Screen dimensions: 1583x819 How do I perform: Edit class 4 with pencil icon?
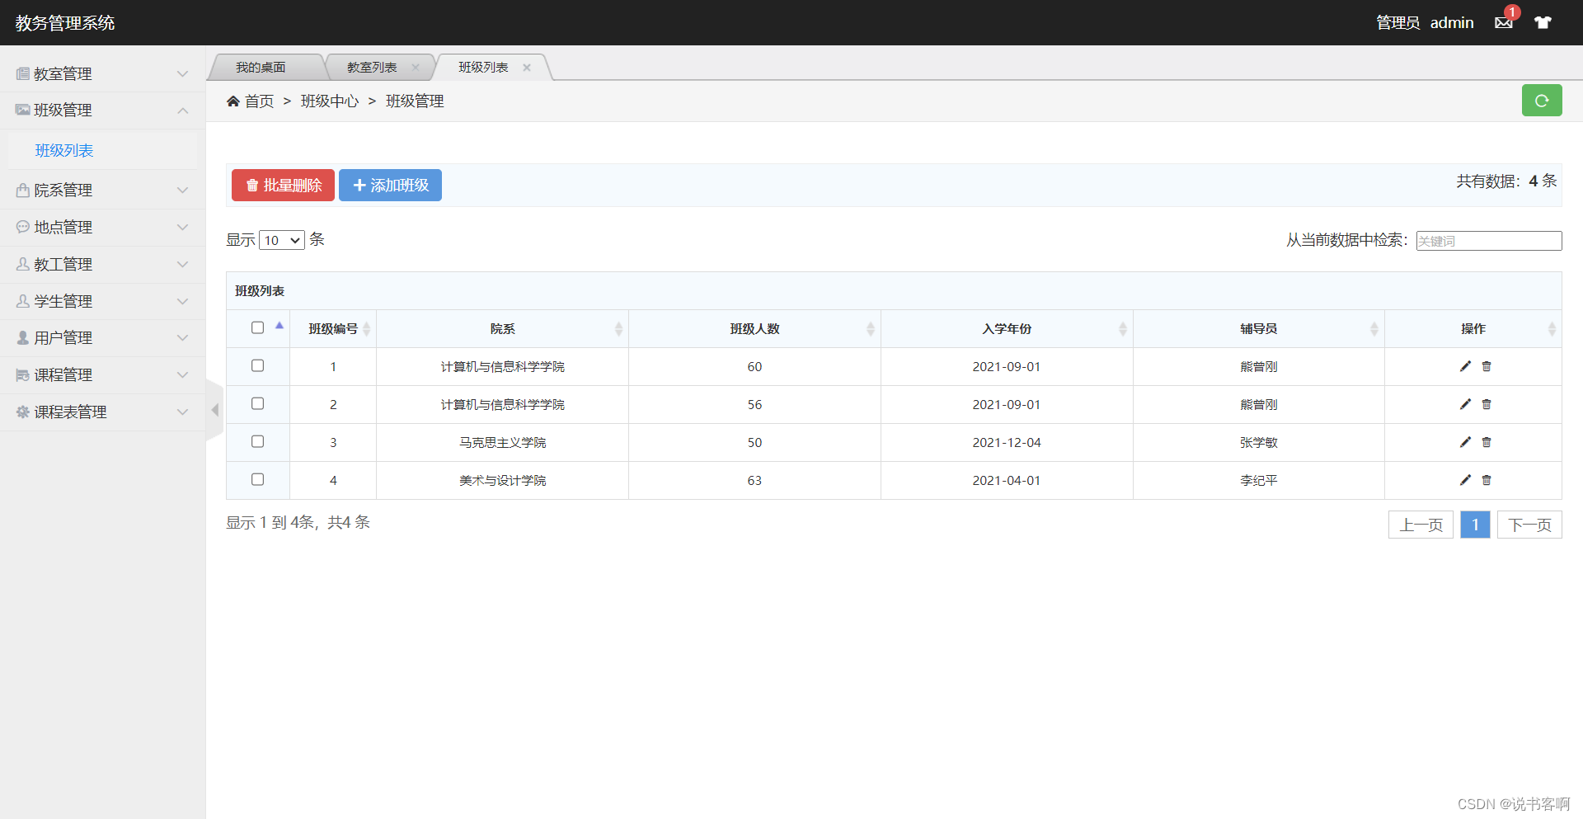[1465, 480]
